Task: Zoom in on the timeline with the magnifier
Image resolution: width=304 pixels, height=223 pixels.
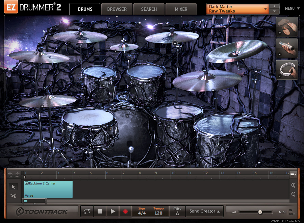Action: [x=293, y=185]
